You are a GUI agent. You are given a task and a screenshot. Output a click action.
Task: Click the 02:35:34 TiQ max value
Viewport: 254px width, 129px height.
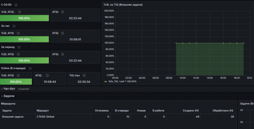(84, 82)
